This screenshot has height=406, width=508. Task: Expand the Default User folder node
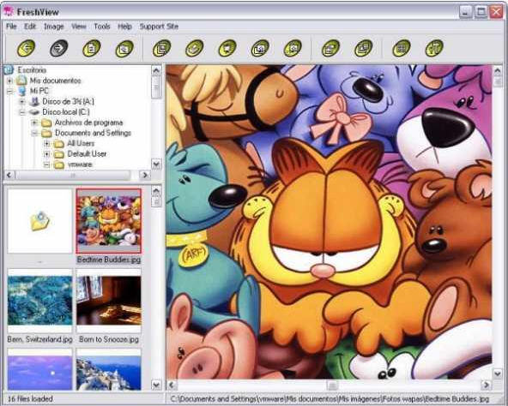coord(46,154)
